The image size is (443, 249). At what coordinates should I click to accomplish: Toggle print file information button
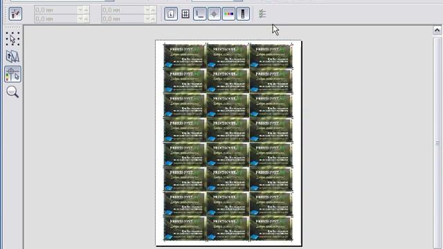(x=171, y=14)
